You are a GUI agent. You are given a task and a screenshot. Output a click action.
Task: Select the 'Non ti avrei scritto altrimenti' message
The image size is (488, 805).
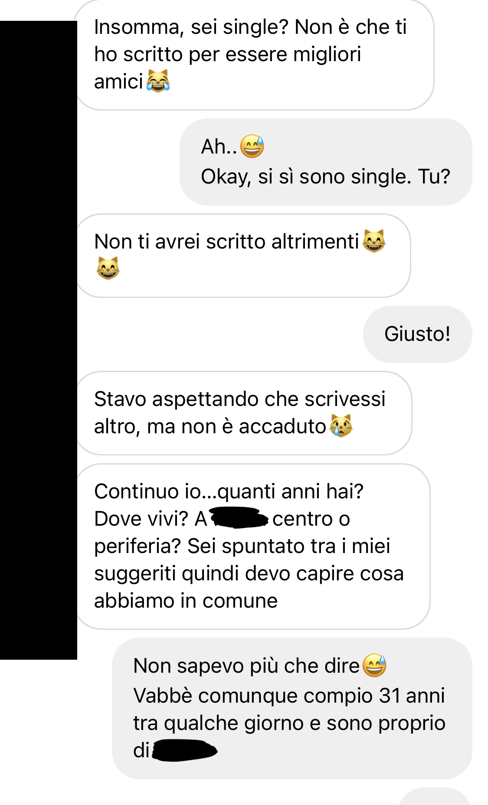click(x=243, y=255)
